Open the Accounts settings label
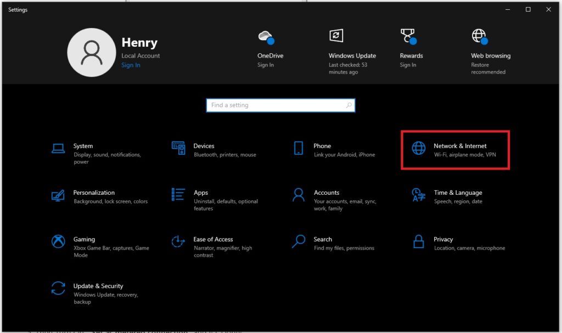Screen dimensions: 562x333 [327, 193]
